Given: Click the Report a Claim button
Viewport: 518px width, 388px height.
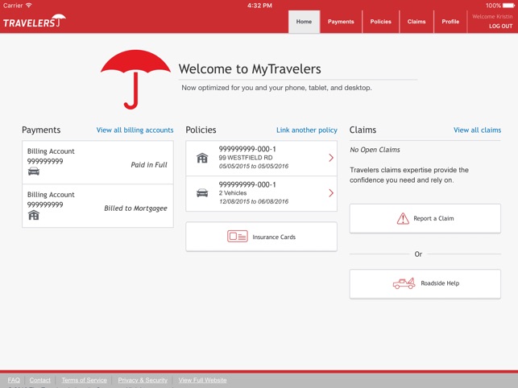Looking at the screenshot, I should coord(425,218).
